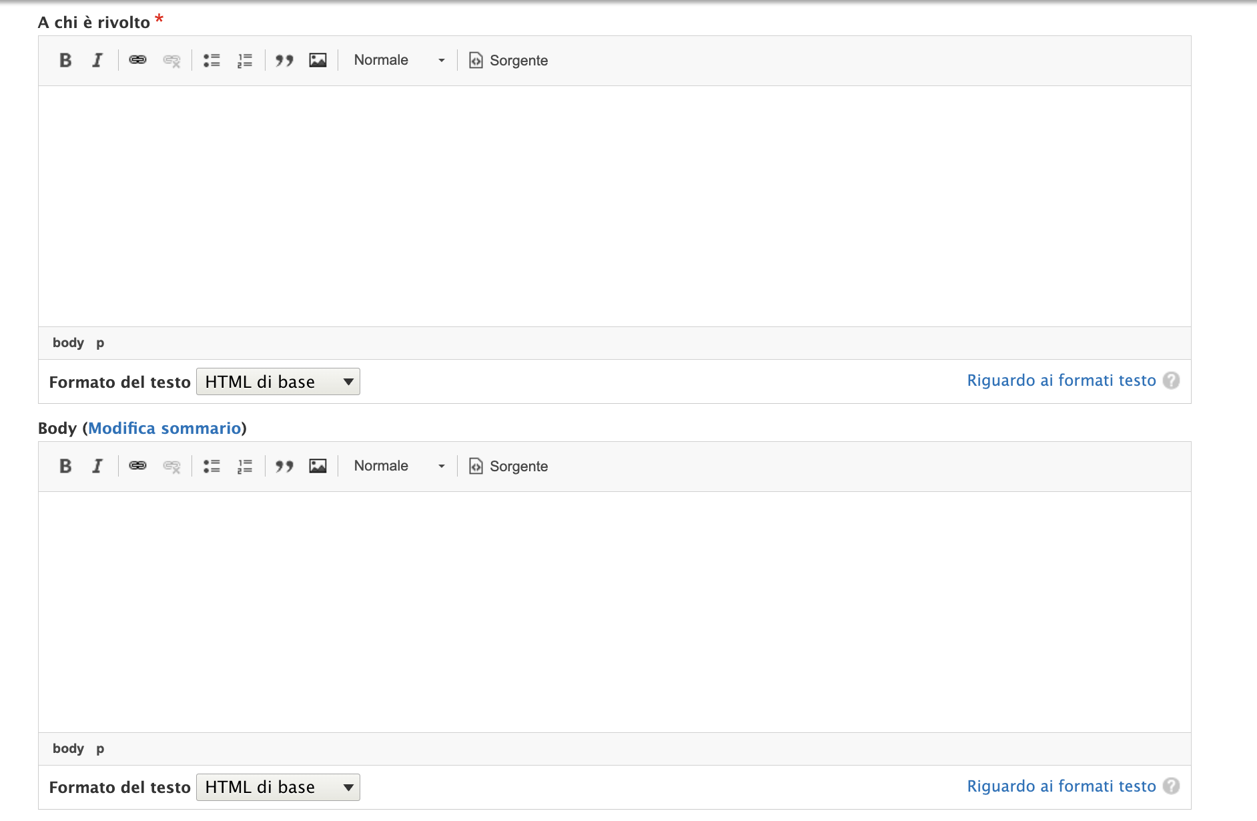This screenshot has height=821, width=1257.
Task: Open 'Formato del testo' select under first editor
Action: point(278,382)
